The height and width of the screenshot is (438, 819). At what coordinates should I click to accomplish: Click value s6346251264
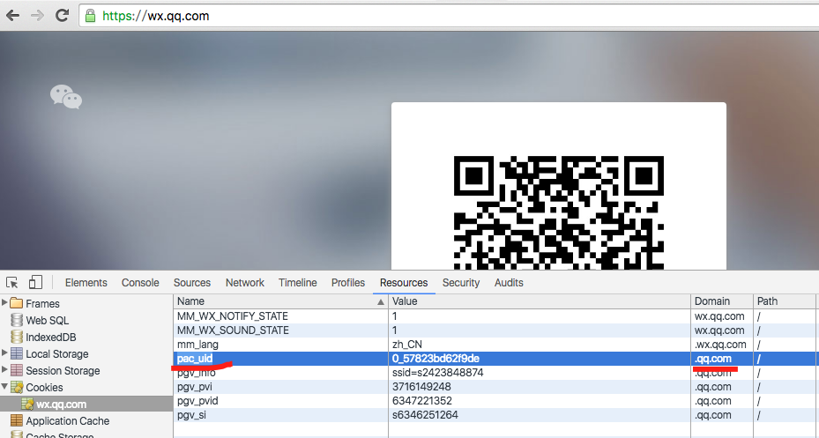tap(425, 415)
